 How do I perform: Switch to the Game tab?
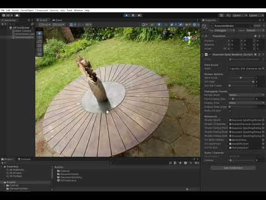[58, 20]
